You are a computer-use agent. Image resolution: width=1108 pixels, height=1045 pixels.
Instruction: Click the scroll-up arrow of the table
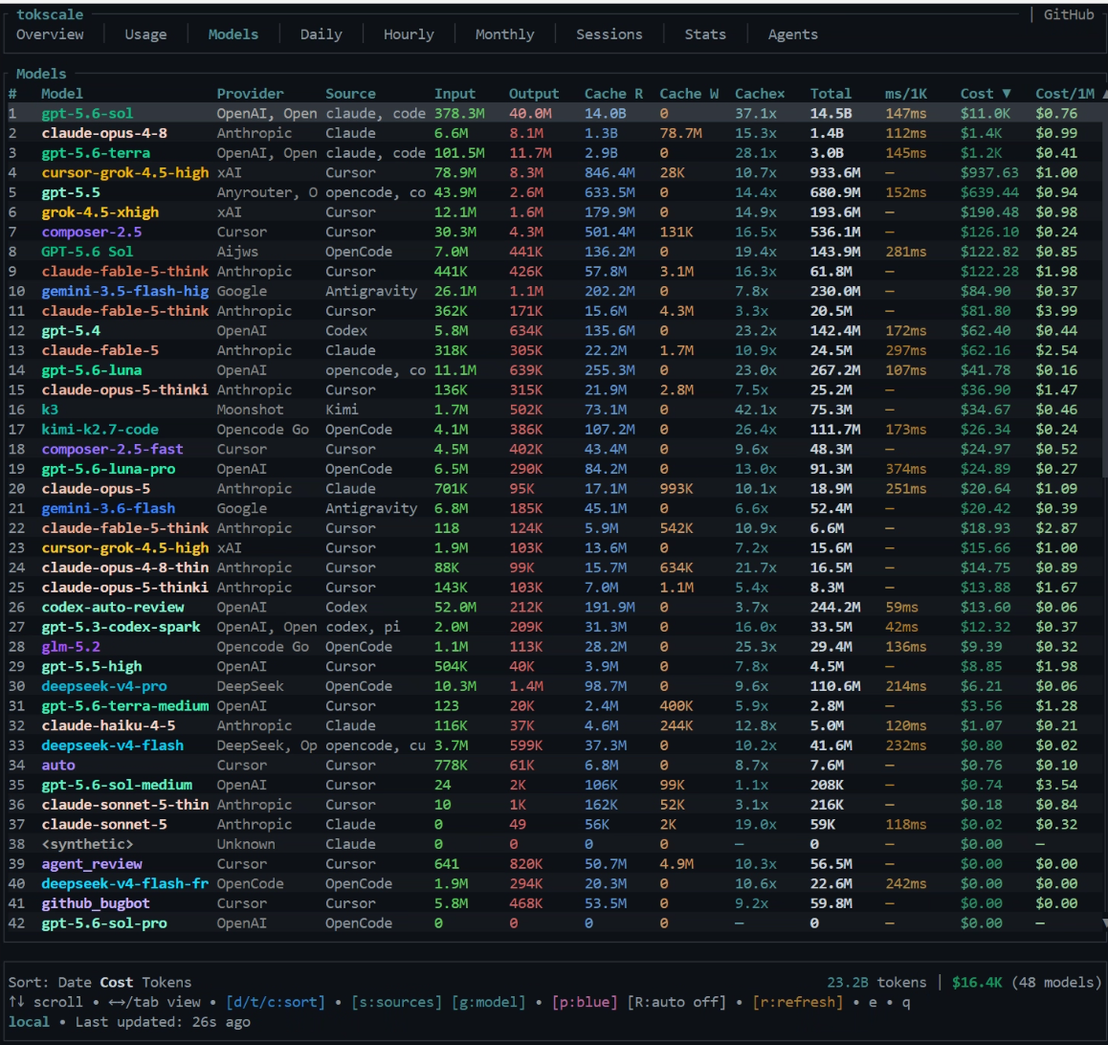[1104, 94]
